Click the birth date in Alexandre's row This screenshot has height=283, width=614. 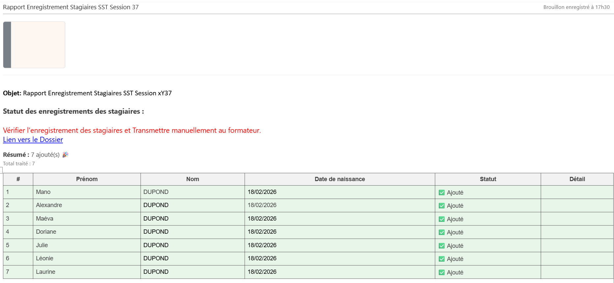coord(262,205)
